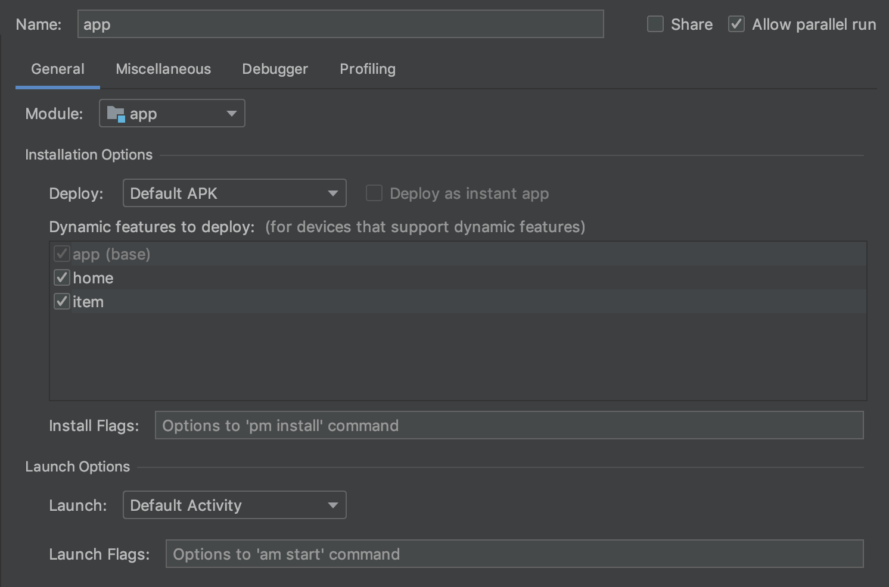The width and height of the screenshot is (889, 587).
Task: Click the module folder icon
Action: pyautogui.click(x=116, y=114)
